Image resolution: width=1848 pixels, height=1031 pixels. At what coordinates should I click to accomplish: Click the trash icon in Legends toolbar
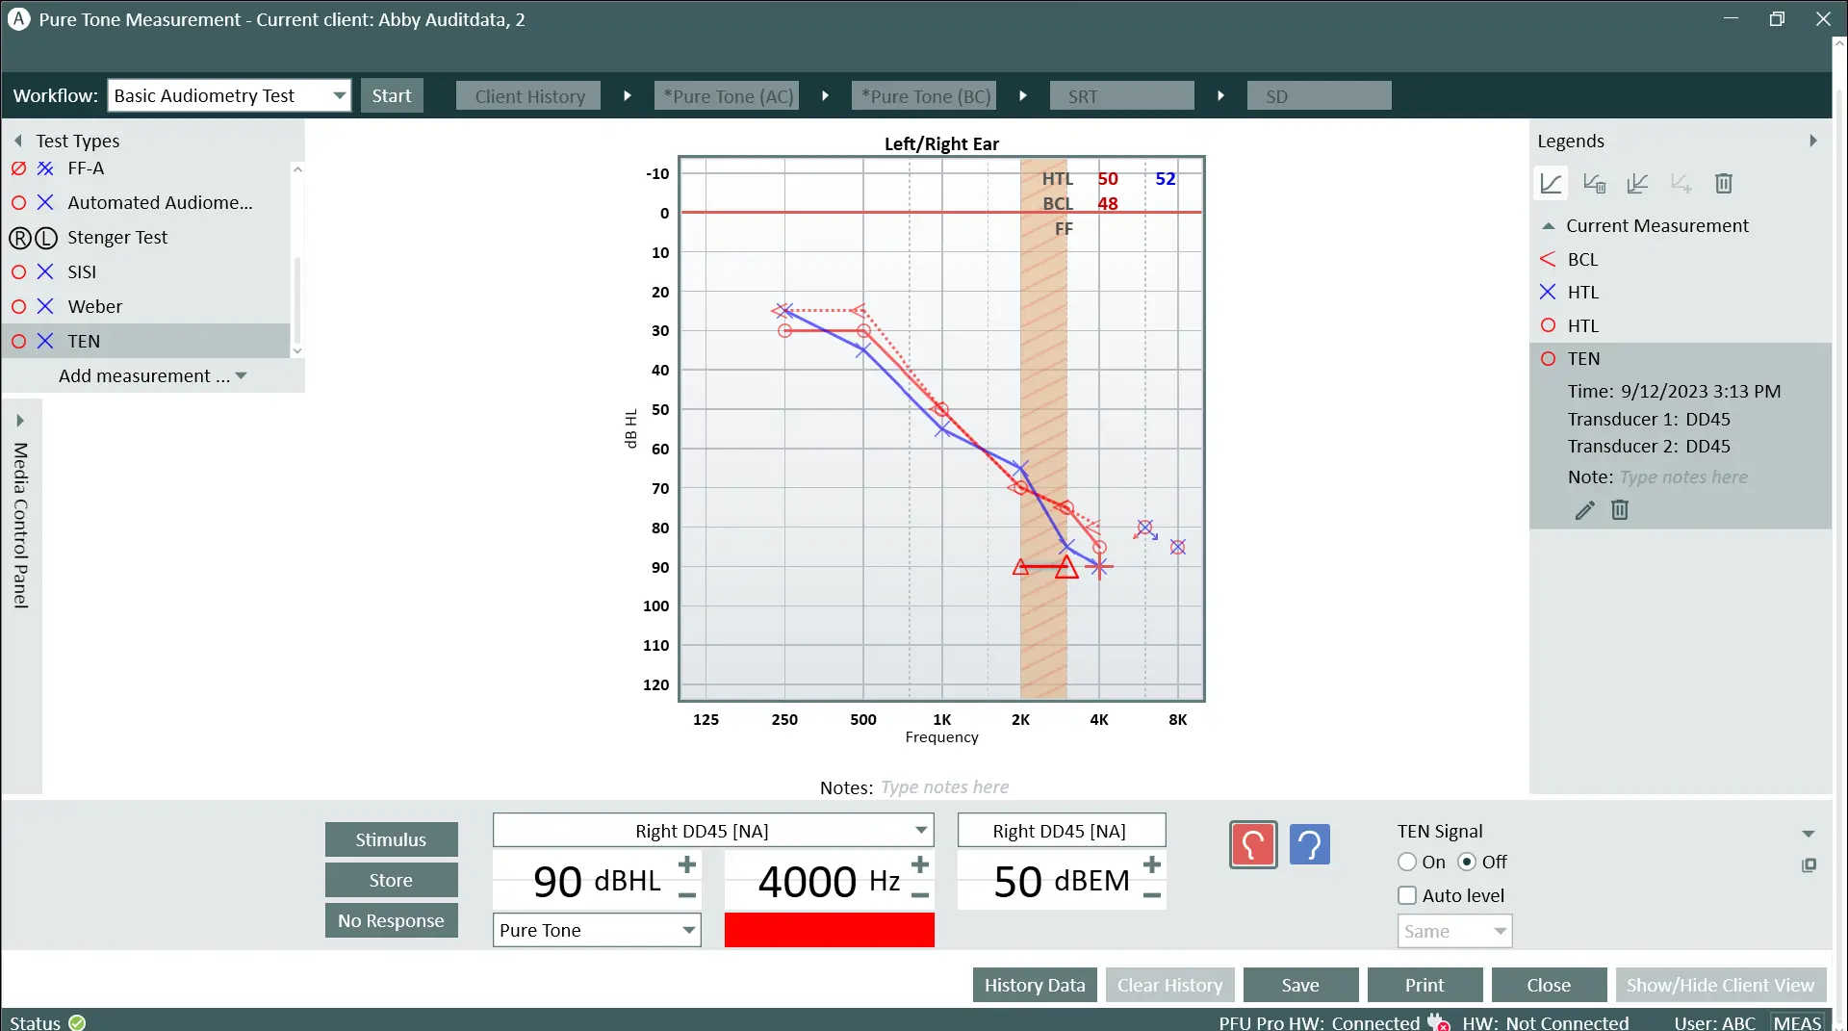tap(1723, 183)
